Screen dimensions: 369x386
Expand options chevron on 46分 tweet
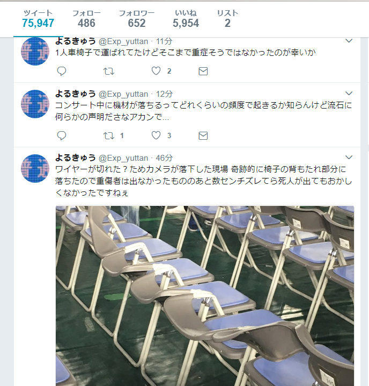tap(349, 158)
